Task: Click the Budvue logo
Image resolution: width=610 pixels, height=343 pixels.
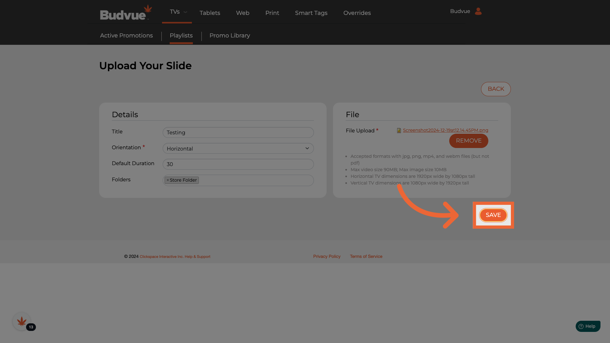Action: pyautogui.click(x=126, y=13)
